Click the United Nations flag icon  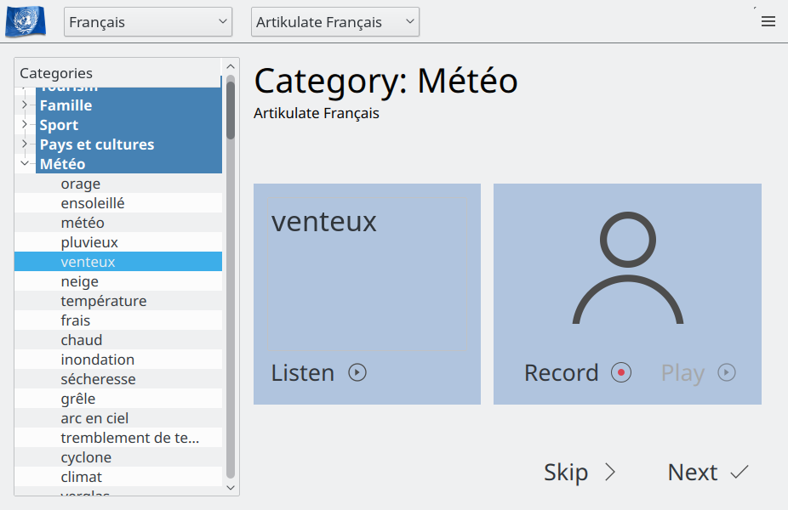26,21
